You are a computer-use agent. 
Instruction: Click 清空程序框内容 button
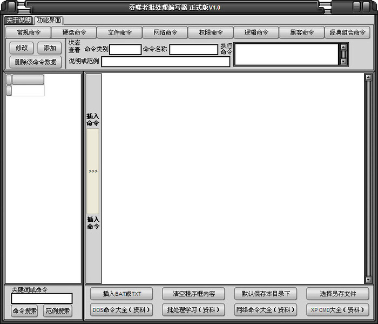193,294
